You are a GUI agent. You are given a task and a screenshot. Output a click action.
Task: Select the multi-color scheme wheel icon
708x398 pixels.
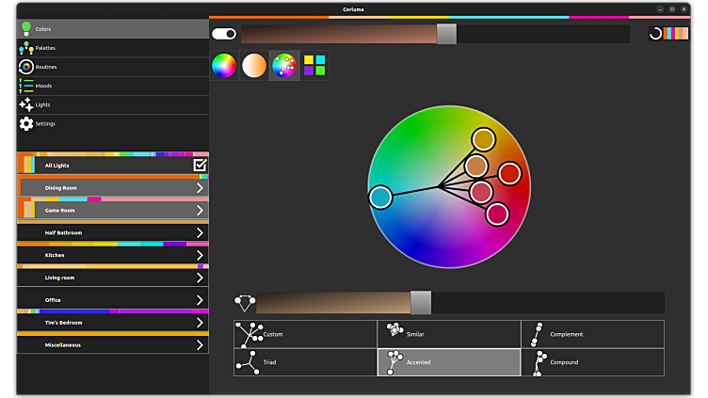(284, 66)
